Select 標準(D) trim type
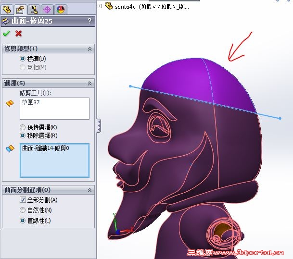 click(x=23, y=59)
